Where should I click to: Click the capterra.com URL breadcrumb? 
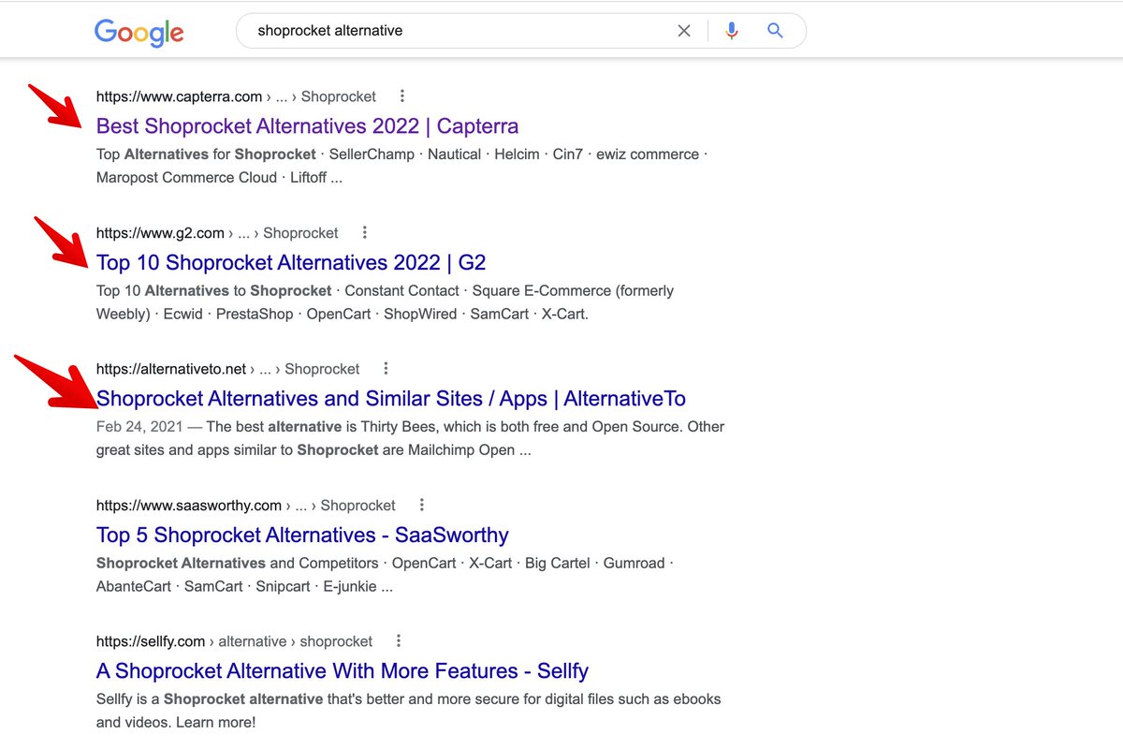tap(179, 96)
